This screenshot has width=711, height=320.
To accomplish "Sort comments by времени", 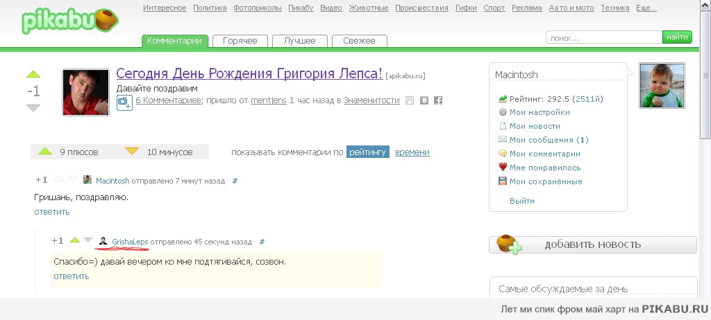I will coord(412,152).
